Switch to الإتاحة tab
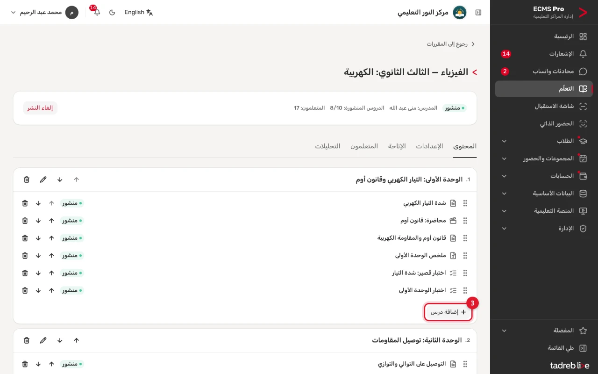 pos(397,146)
